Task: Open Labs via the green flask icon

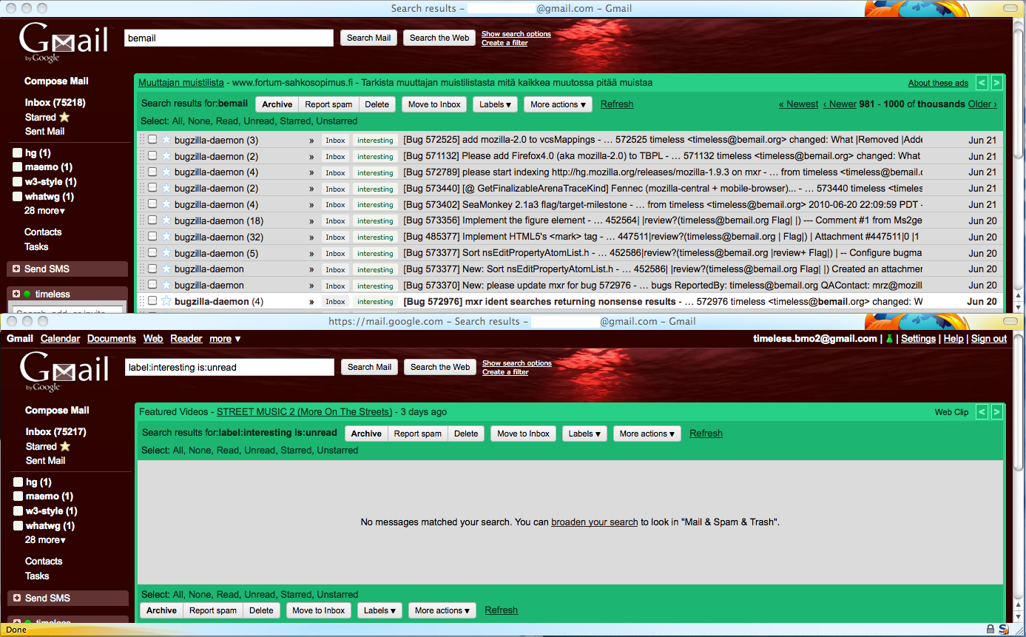Action: coord(889,339)
